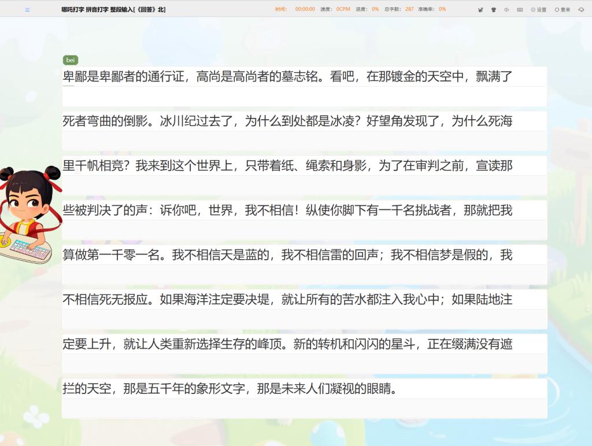Click the rightmost icon in top toolbar
This screenshot has height=446, width=592.
pyautogui.click(x=581, y=9)
